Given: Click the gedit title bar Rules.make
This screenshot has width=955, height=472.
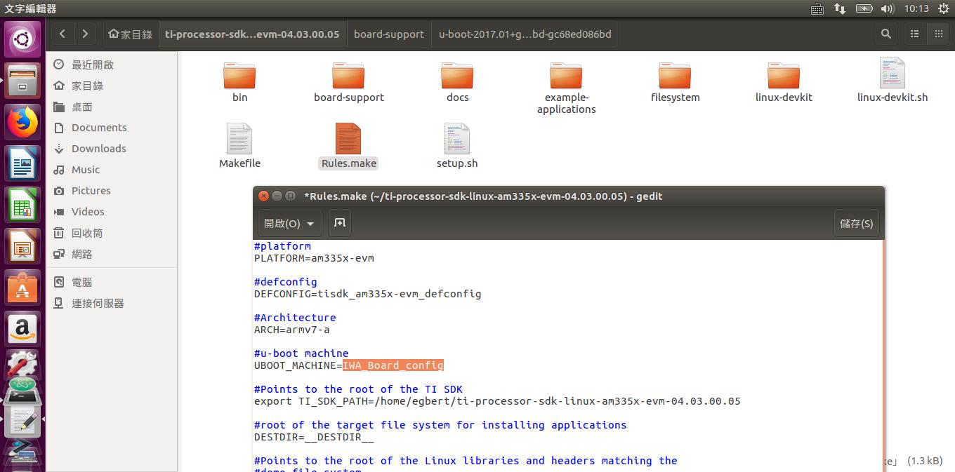Looking at the screenshot, I should 483,196.
